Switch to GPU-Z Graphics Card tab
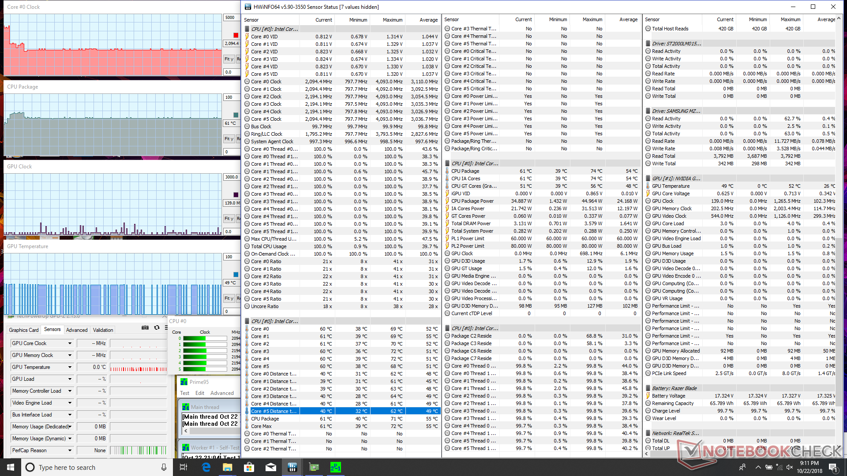847x476 pixels. tap(24, 330)
